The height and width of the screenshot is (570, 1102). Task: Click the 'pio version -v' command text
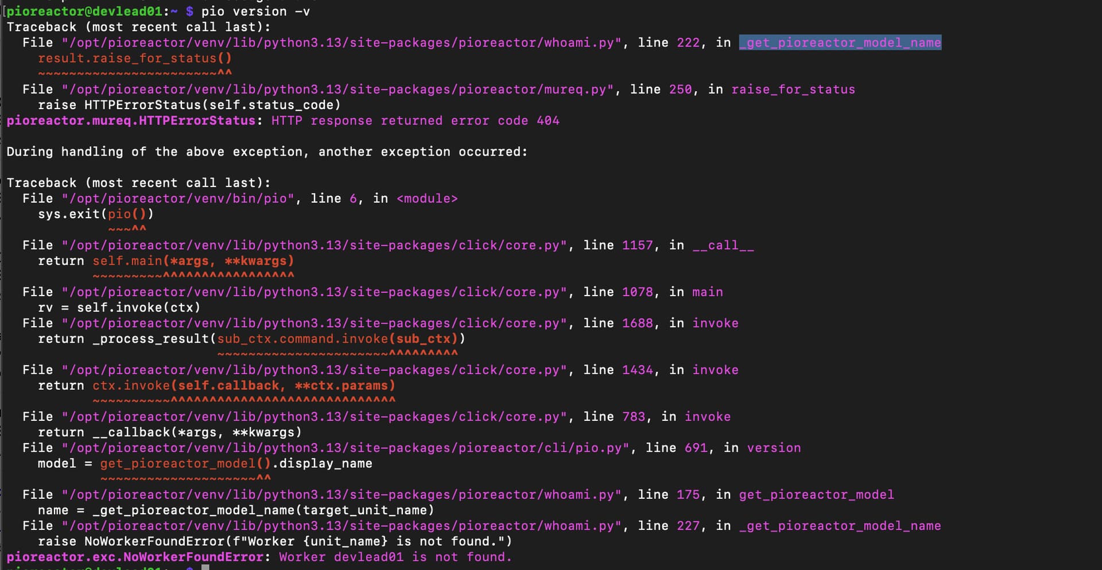coord(255,11)
